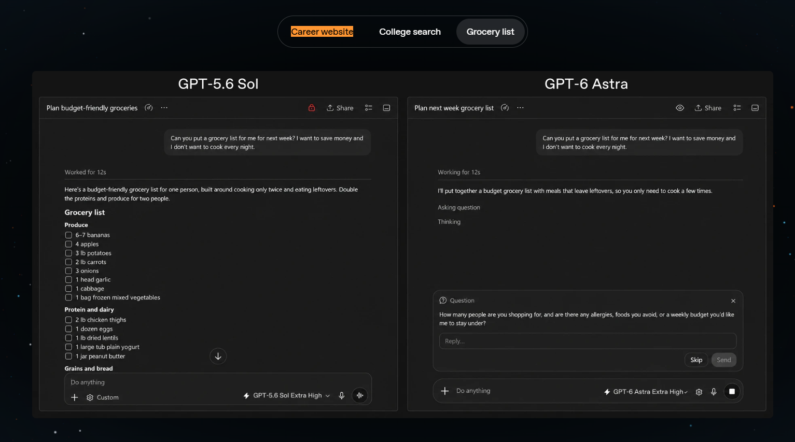
Task: Tick the 1 jar peanut butter checkbox
Action: (68, 357)
